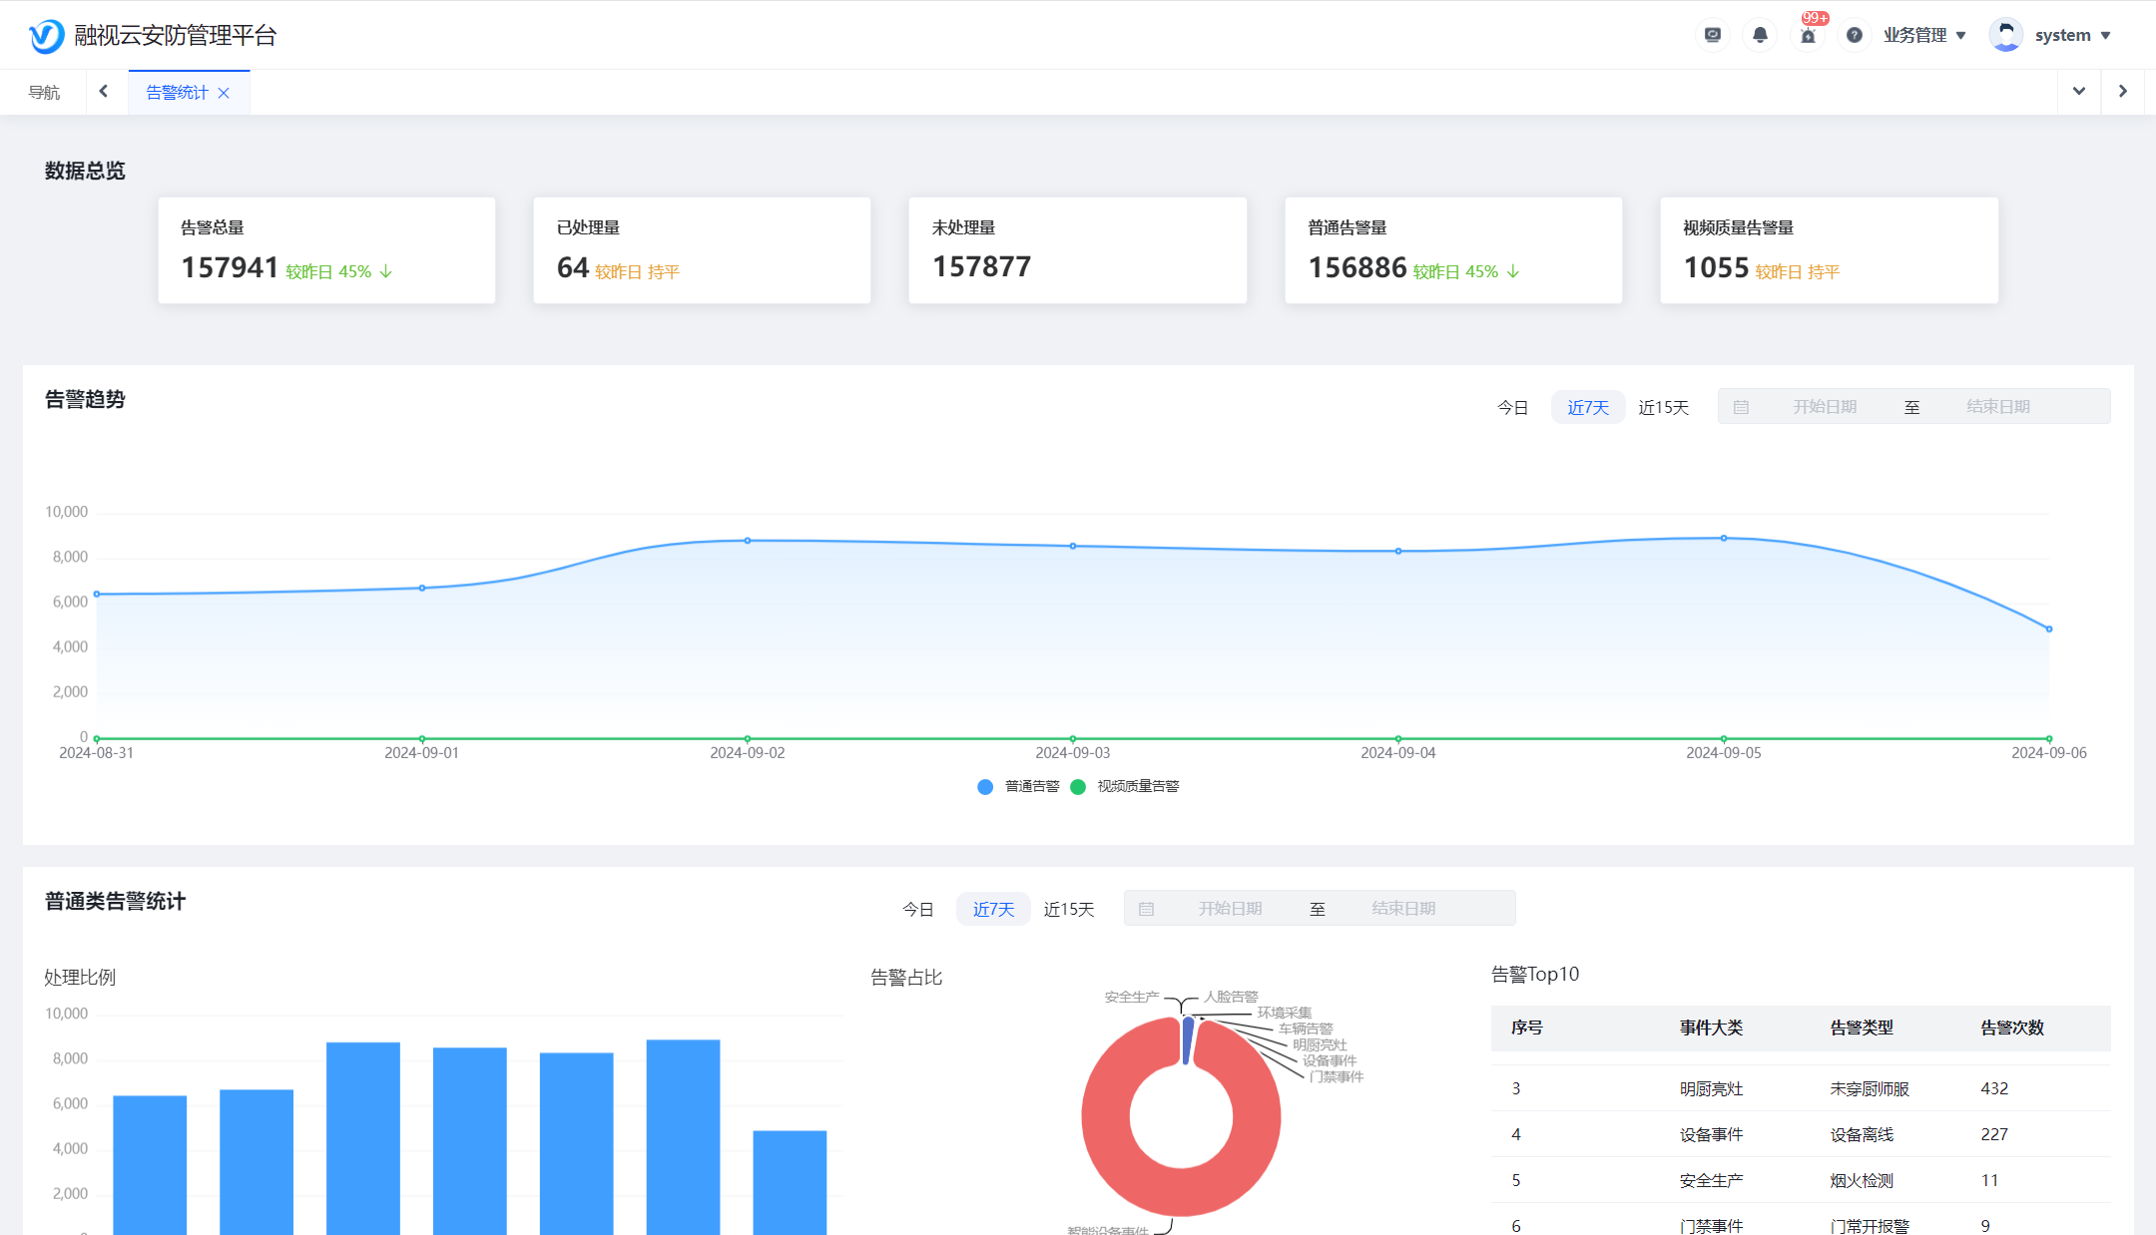Close the 告警统计 tab

click(x=224, y=93)
